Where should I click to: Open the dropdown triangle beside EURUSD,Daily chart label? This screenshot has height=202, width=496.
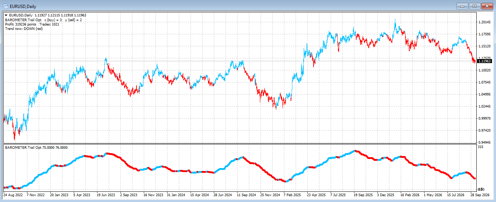pos(6,15)
